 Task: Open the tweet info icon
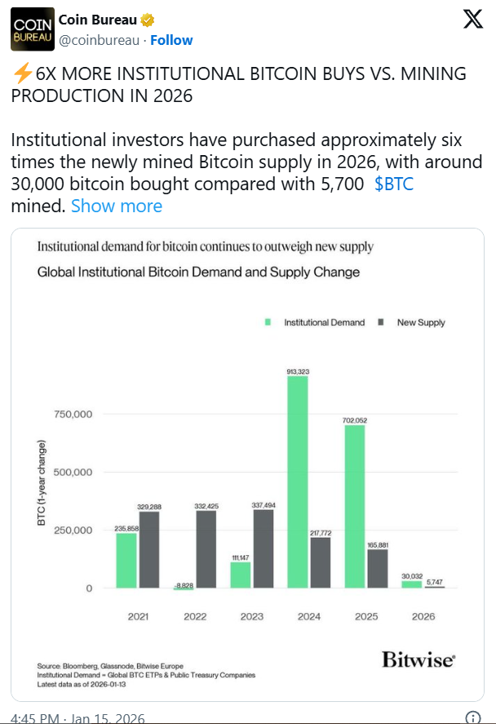472,718
